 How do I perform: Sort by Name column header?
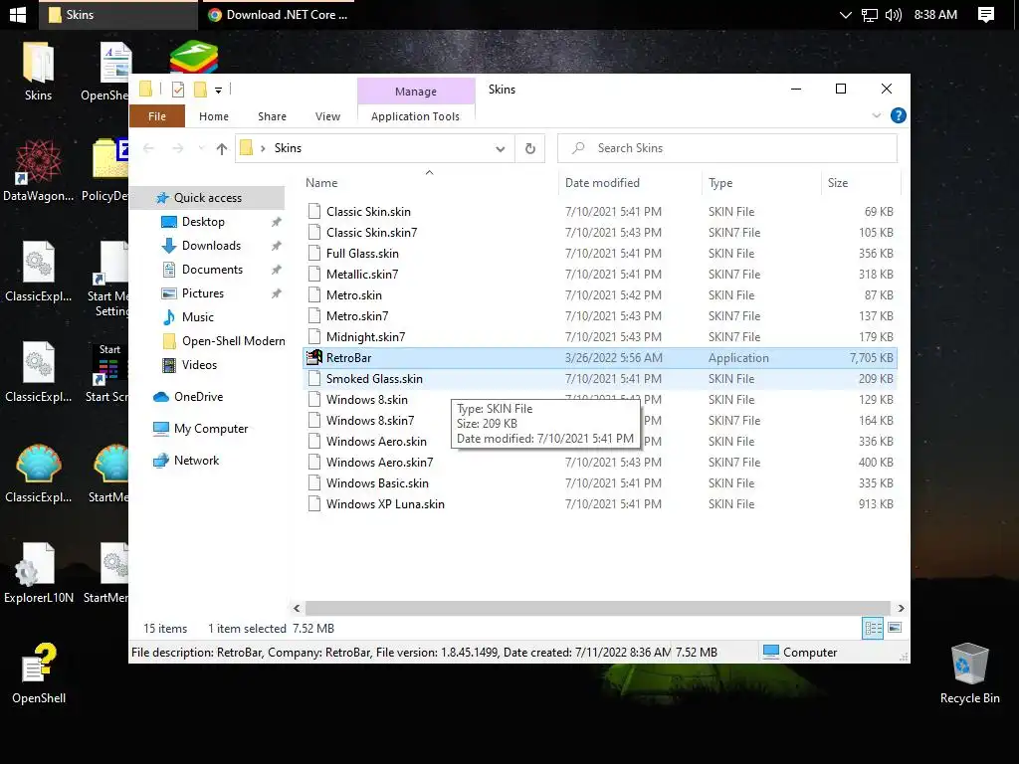coord(429,183)
